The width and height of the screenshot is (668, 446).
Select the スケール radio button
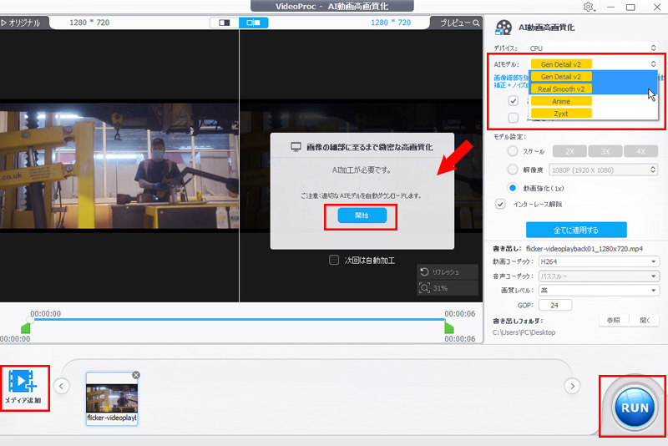[x=513, y=151]
